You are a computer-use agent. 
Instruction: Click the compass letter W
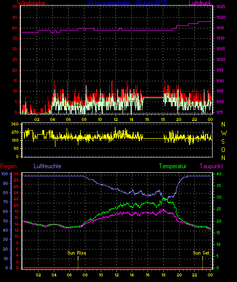pos(224,133)
